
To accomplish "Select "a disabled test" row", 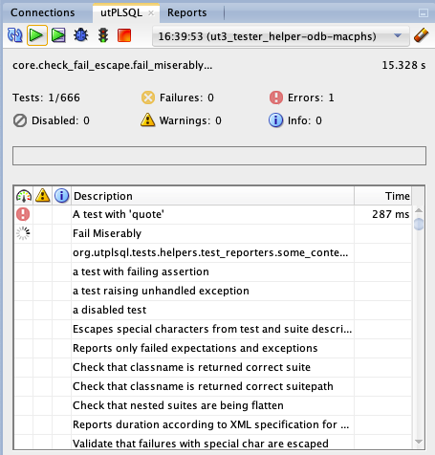I will (213, 310).
